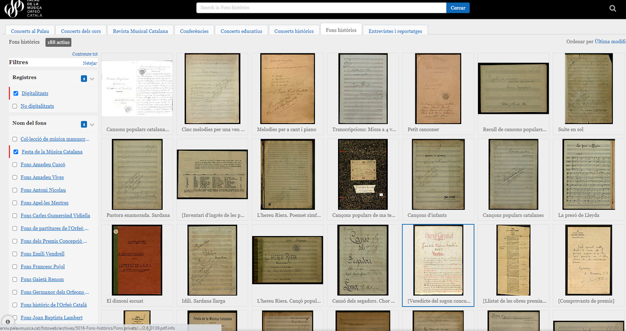The image size is (626, 331).
Task: Click the 188 actius count badge
Action: (58, 42)
